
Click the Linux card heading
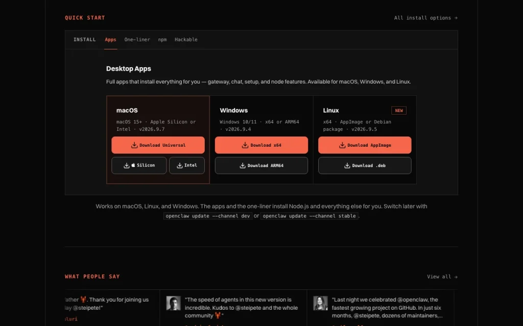coord(331,111)
